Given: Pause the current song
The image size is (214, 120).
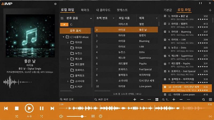Looking at the screenshot, I should (x=41, y=108).
